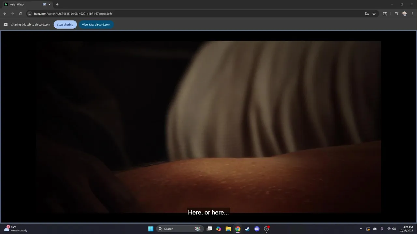This screenshot has height=234, width=417.
Task: Click the tab sharing indicator icon on Hulu tab
Action: tap(44, 5)
